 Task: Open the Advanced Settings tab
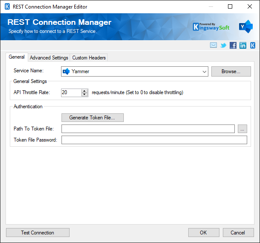[x=49, y=58]
